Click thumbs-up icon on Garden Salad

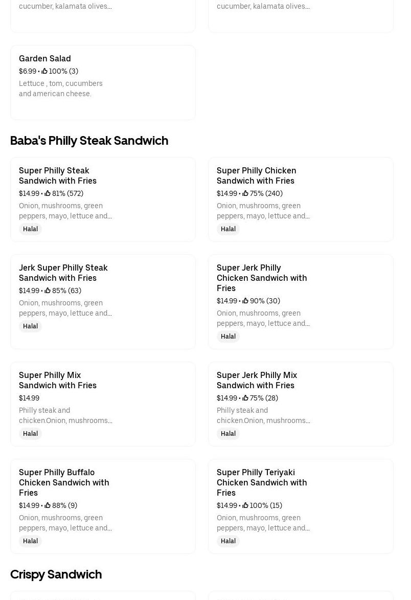pos(44,72)
